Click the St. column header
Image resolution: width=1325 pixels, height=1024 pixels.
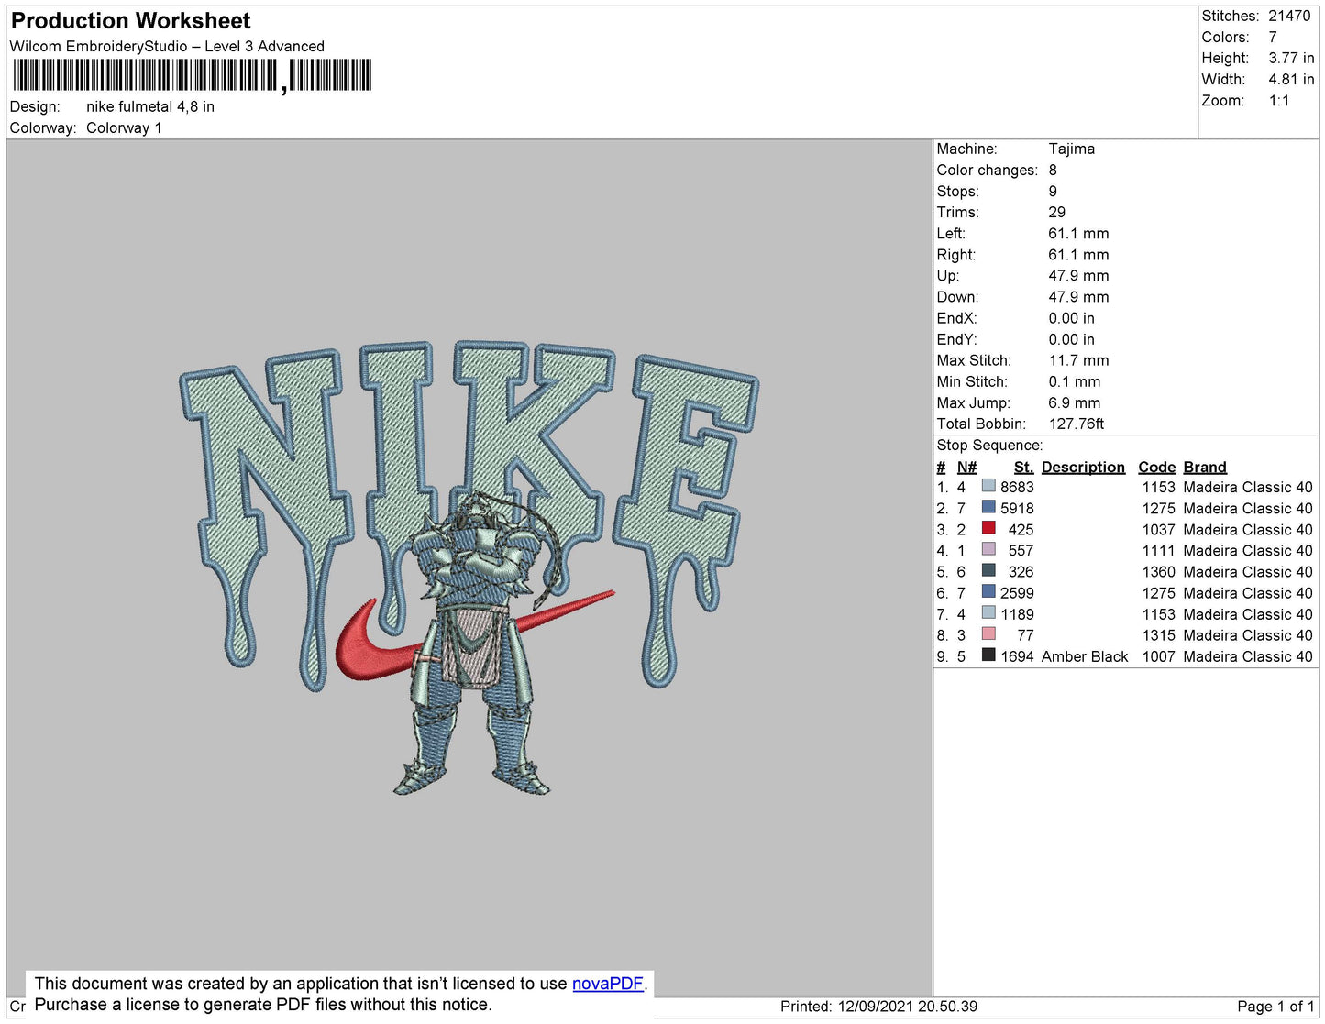click(1023, 467)
